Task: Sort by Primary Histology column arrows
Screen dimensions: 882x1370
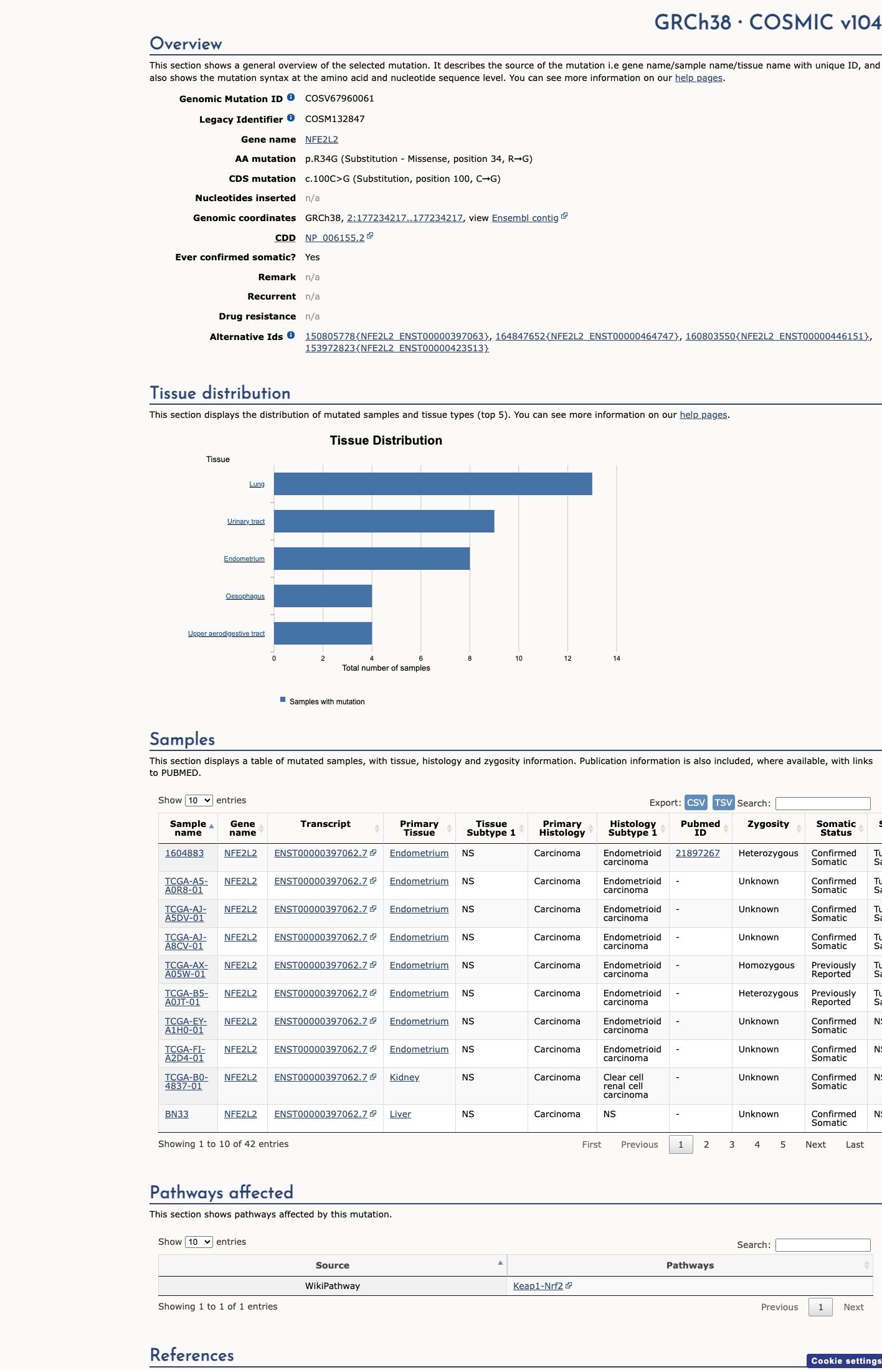Action: (x=590, y=828)
